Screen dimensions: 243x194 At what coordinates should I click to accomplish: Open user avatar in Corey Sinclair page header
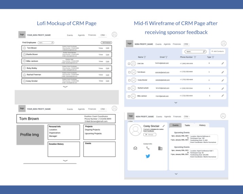[223, 116]
